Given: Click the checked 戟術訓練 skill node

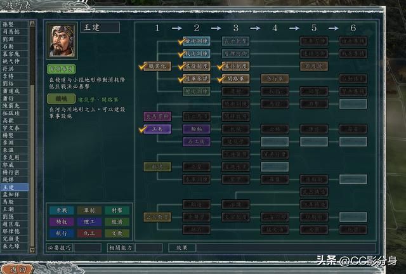Looking at the screenshot, I should click(x=196, y=54).
